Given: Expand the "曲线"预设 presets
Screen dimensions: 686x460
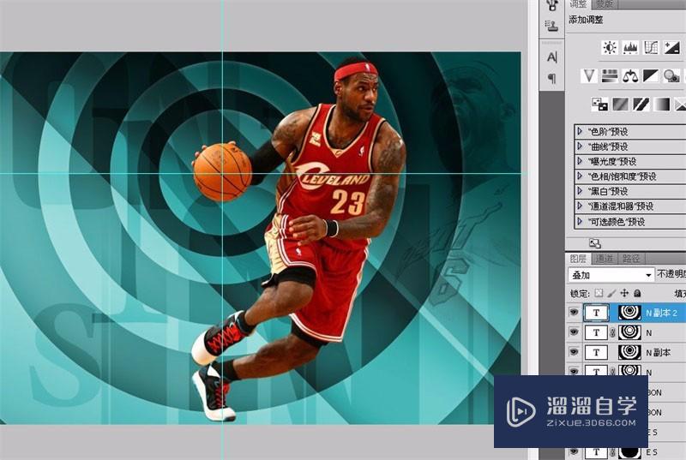Looking at the screenshot, I should pyautogui.click(x=580, y=146).
